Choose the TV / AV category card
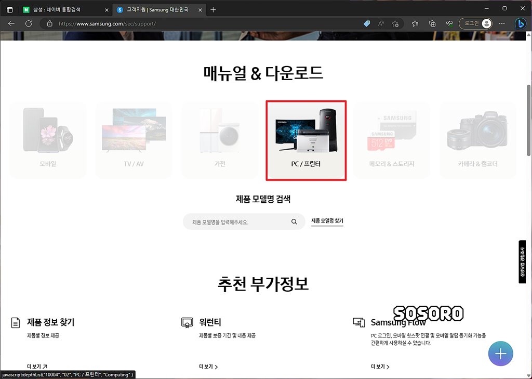Screen dimensions: 532x379 click(x=134, y=140)
